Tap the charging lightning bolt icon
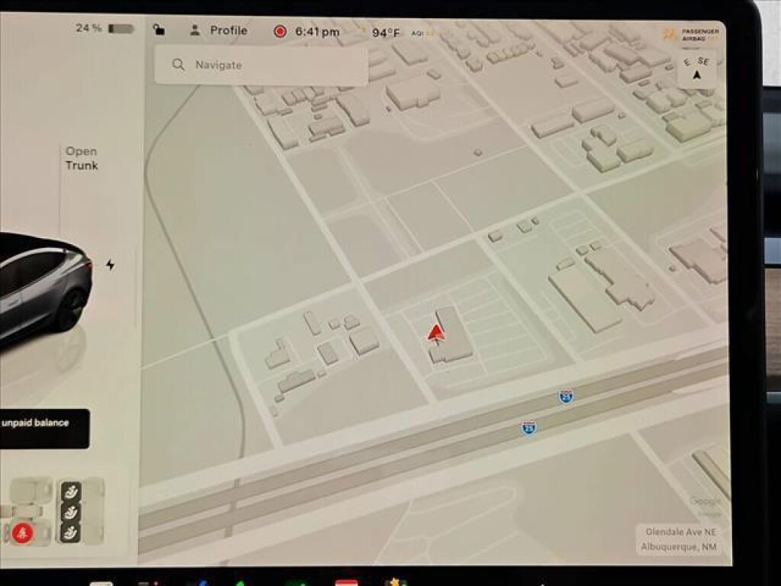 [111, 265]
